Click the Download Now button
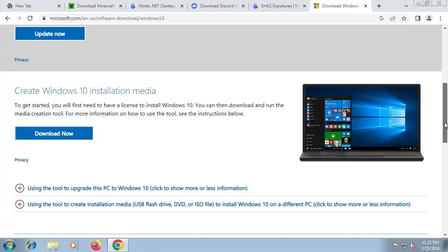 coord(54,133)
